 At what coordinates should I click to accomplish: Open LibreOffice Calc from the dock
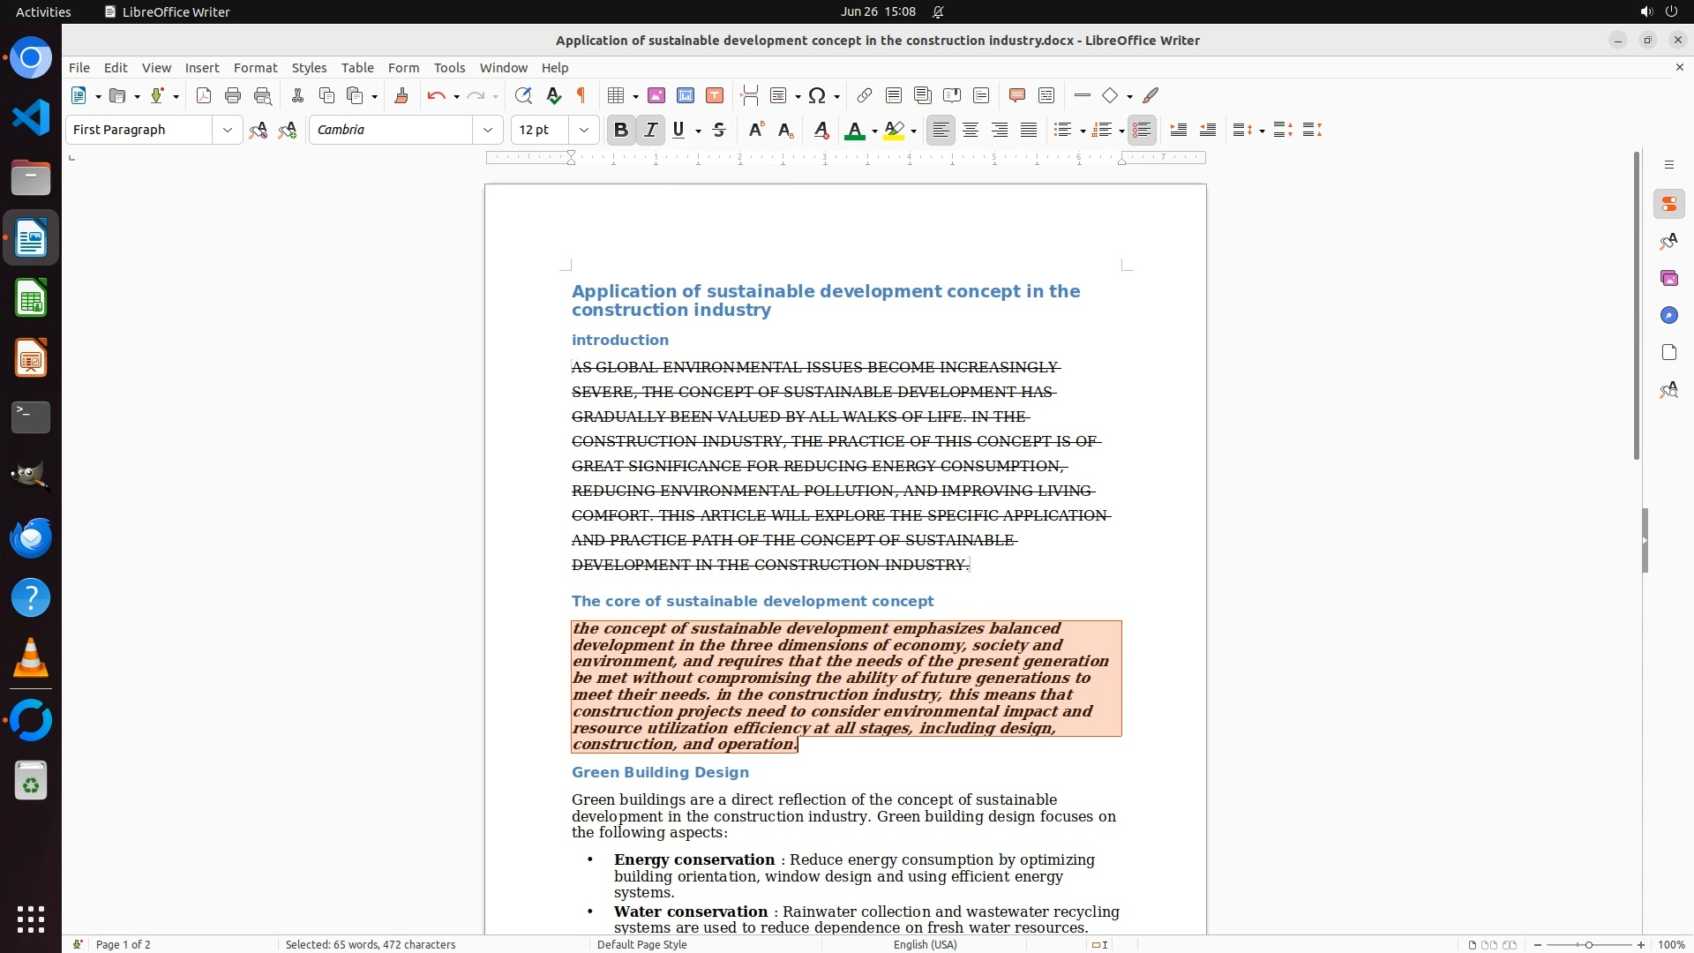(x=31, y=299)
